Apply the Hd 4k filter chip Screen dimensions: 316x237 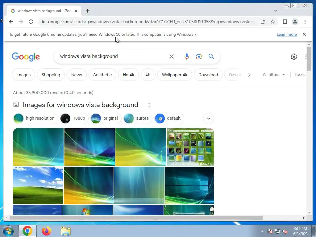129,75
